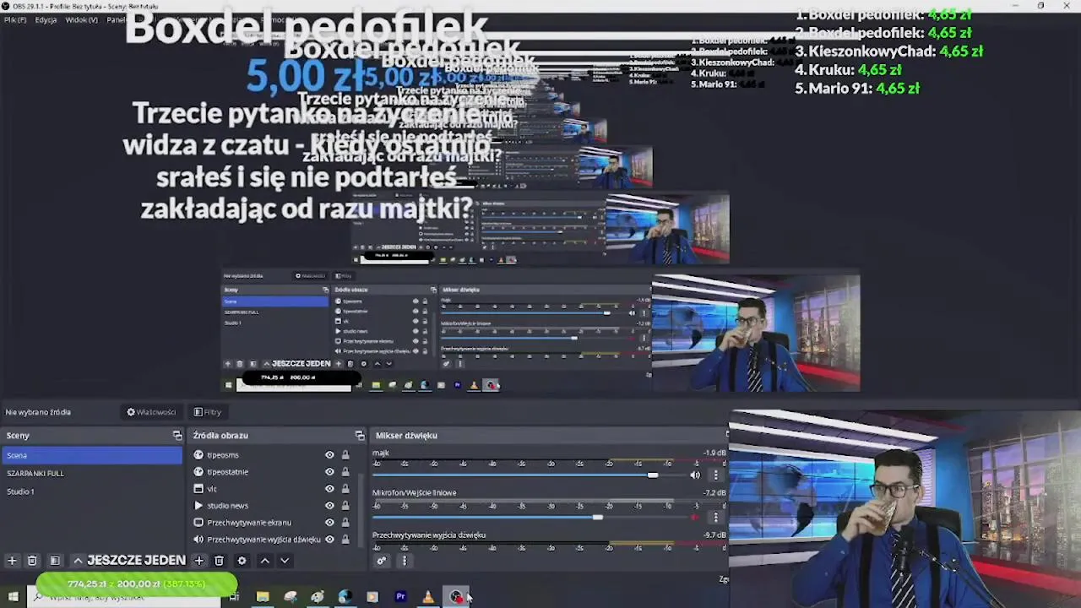Image resolution: width=1081 pixels, height=608 pixels.
Task: Pop out the Sceny dock panel
Action: coord(177,436)
